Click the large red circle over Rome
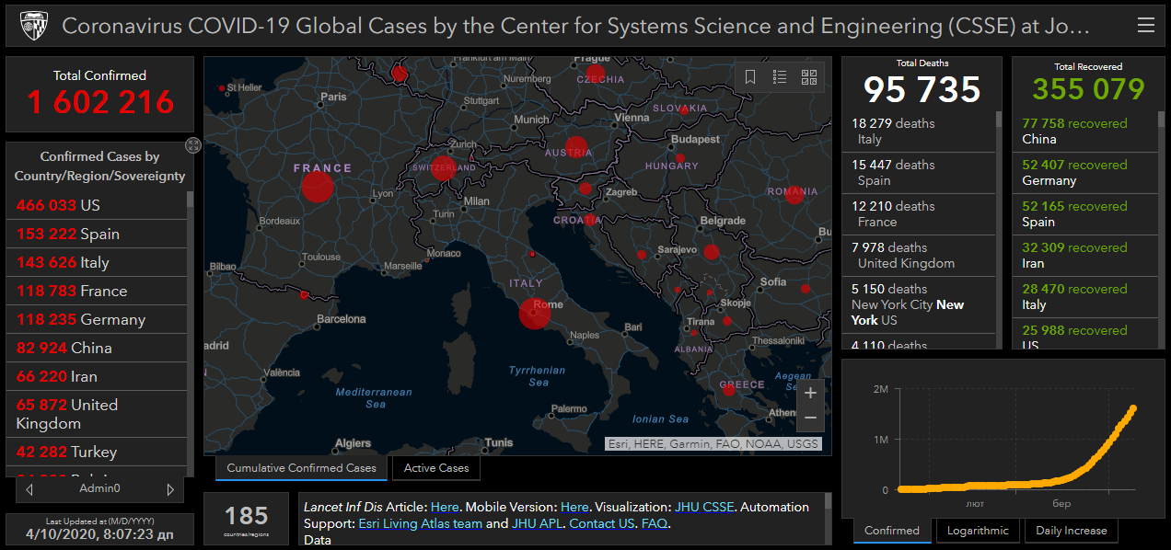The width and height of the screenshot is (1171, 550). (x=535, y=313)
